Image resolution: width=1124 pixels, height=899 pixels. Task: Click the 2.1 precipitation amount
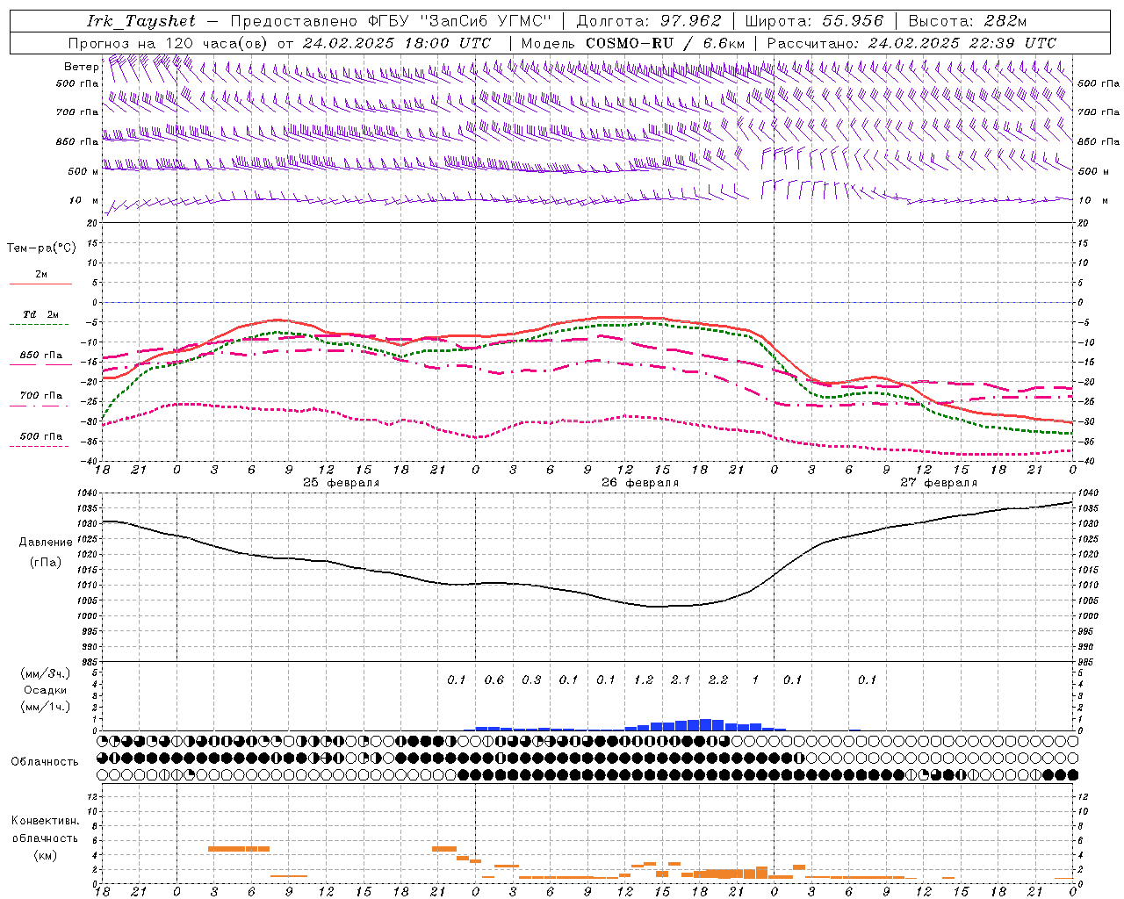681,680
